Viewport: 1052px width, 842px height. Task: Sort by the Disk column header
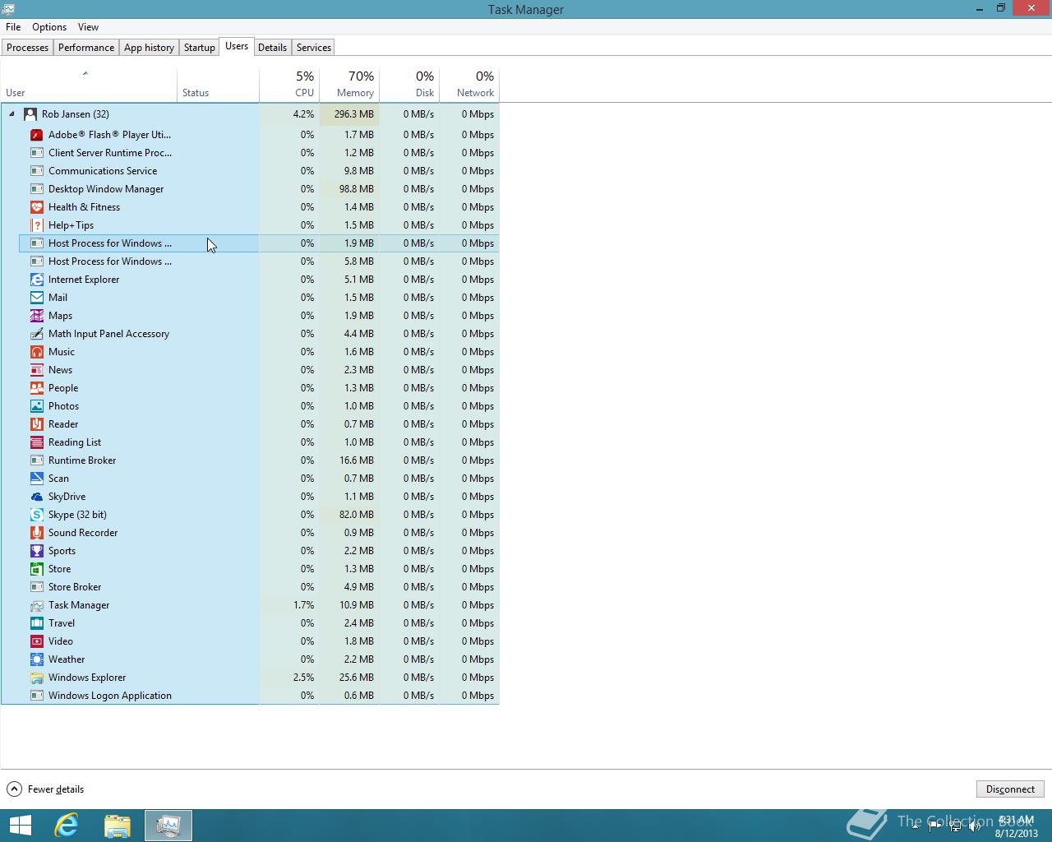click(409, 86)
